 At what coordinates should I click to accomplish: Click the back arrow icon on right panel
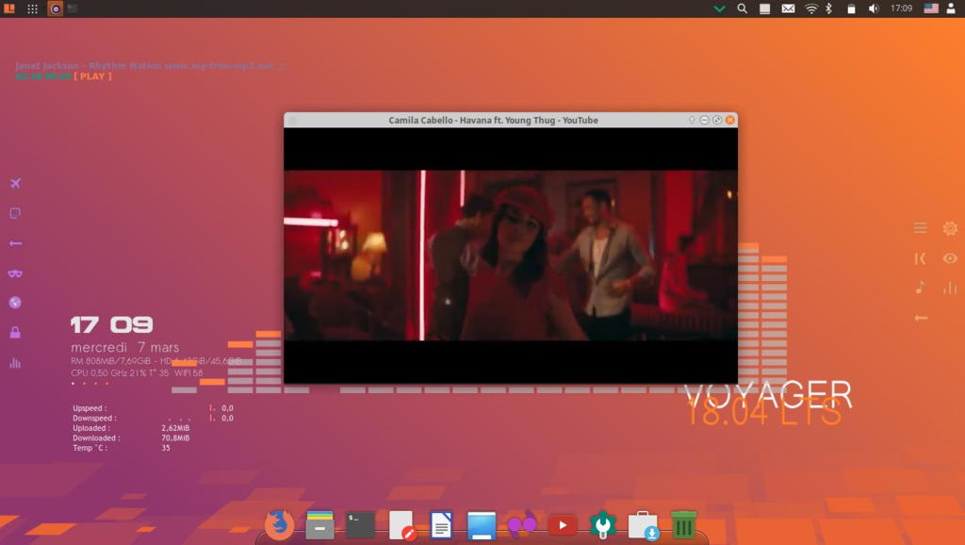pos(921,318)
